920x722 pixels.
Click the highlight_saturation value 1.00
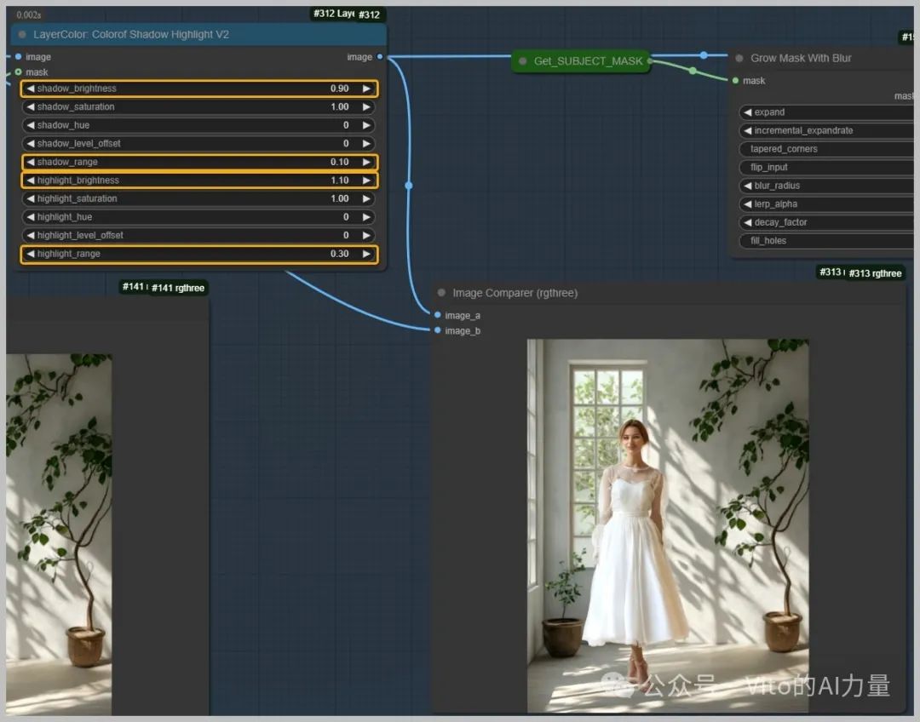[340, 199]
